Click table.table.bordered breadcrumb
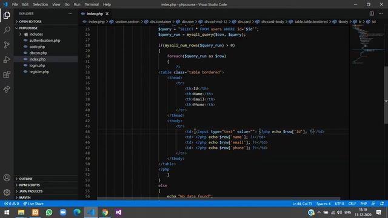 (311, 22)
